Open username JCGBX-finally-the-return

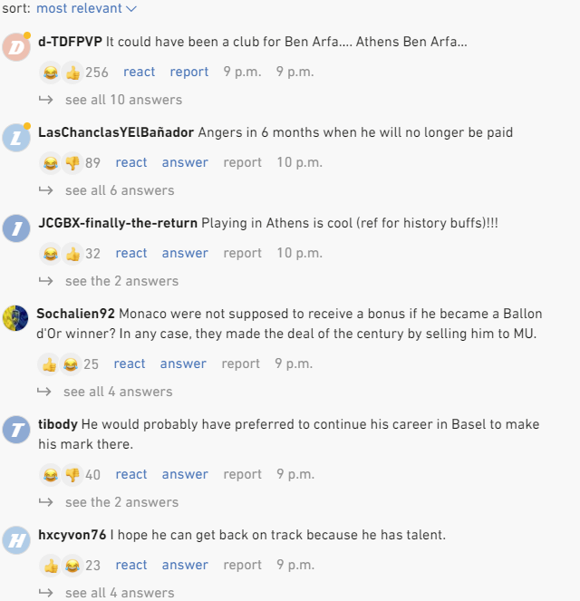click(118, 223)
